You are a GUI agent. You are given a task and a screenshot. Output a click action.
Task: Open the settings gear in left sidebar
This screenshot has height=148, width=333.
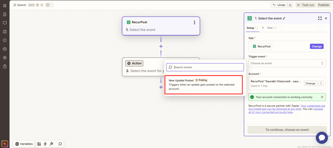5,58
